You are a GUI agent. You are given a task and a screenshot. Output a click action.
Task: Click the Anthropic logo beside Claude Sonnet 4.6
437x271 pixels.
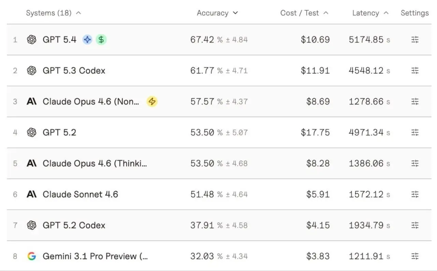click(x=32, y=194)
